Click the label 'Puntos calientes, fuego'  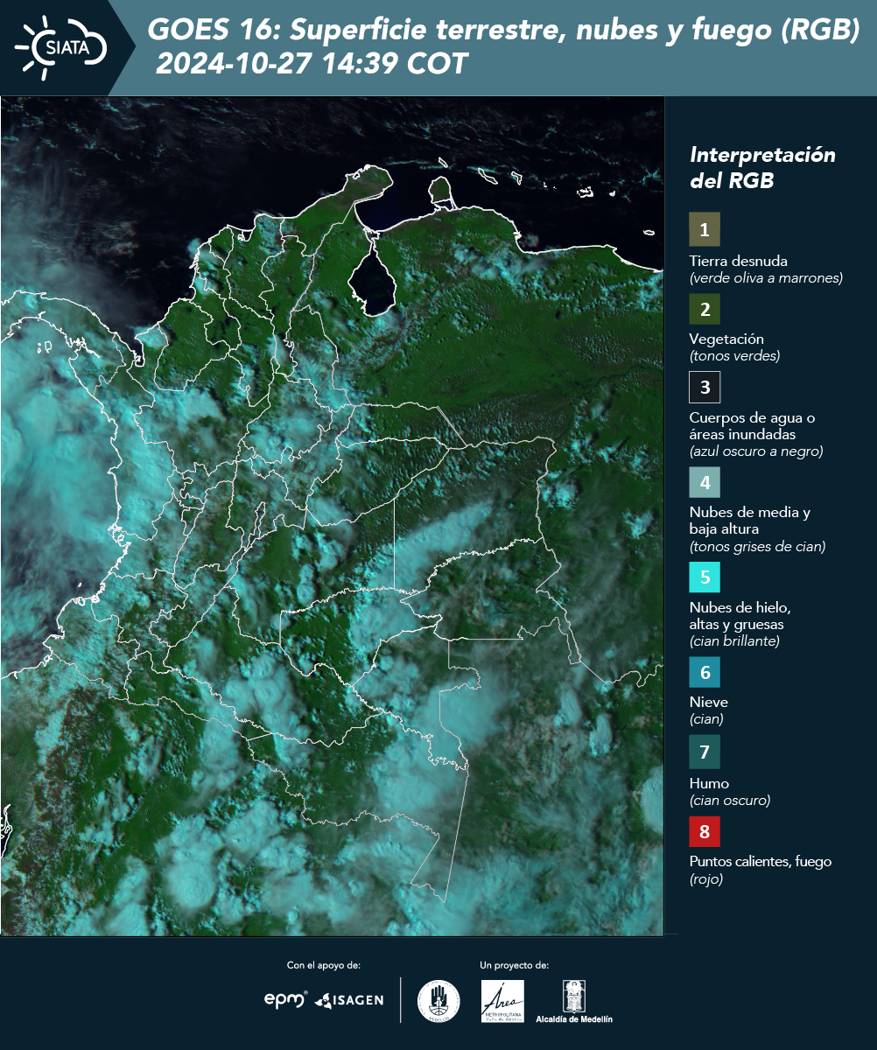(x=761, y=861)
